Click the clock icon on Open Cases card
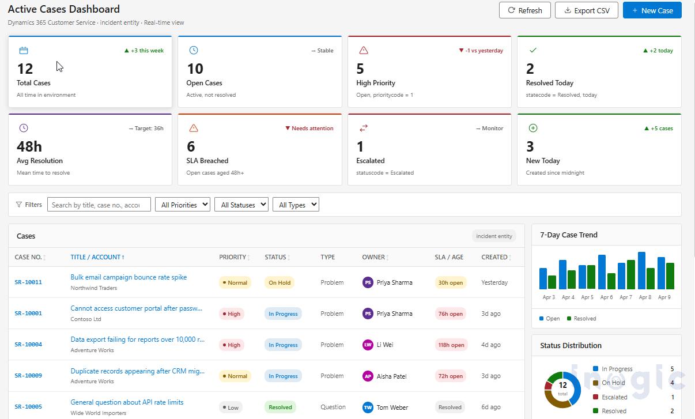The height and width of the screenshot is (419, 695). pos(193,50)
